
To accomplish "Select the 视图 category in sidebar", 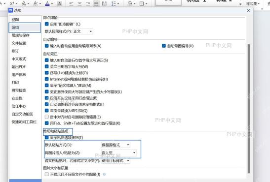I will (x=15, y=20).
